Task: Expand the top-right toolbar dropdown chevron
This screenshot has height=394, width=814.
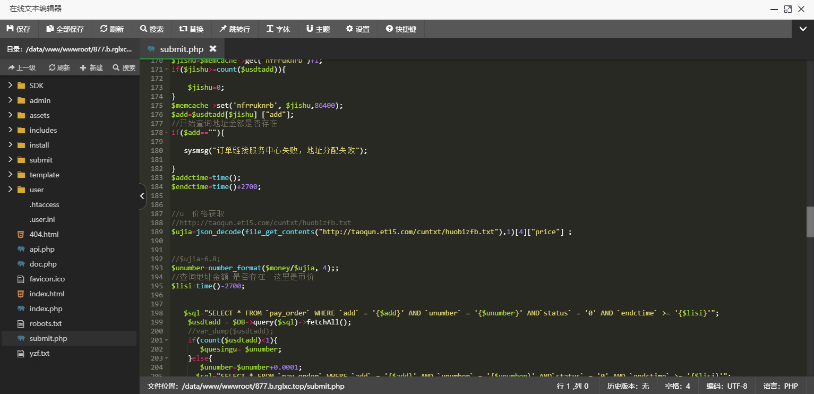Action: pos(802,29)
